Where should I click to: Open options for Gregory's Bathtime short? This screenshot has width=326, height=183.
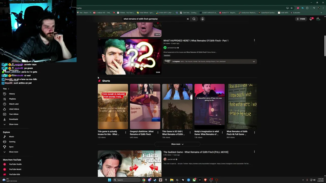click(158, 132)
